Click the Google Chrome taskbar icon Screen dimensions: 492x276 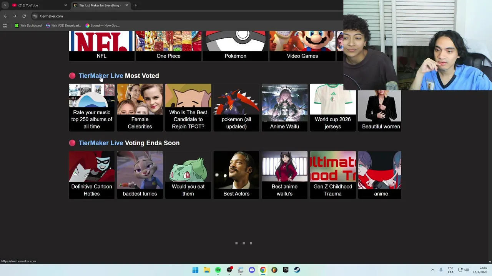(x=263, y=270)
